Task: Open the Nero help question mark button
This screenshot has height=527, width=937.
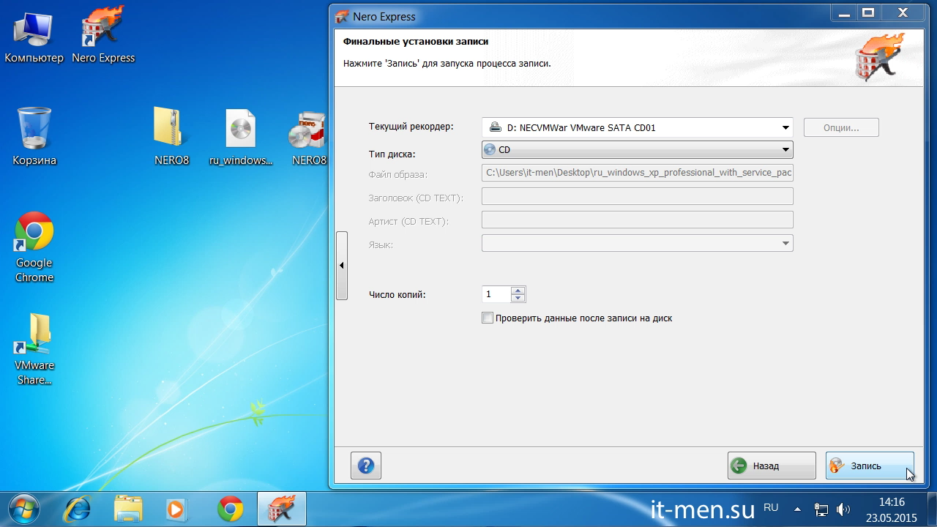Action: (366, 466)
